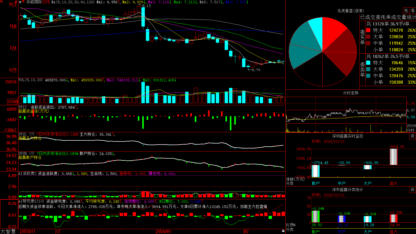Click the 24.06 超大 ratio value
This screenshot has width=416, height=234.
pos(395,225)
